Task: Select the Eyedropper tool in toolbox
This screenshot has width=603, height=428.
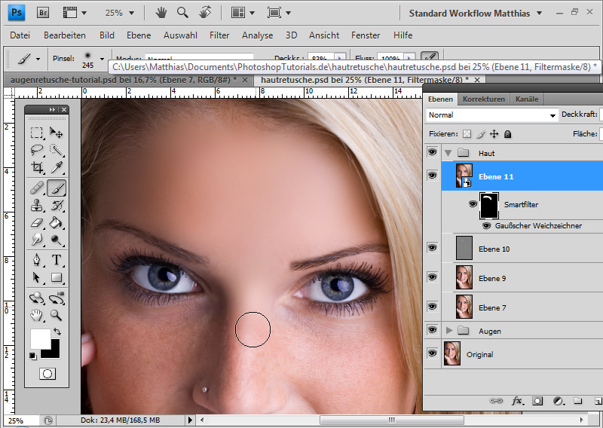Action: [57, 168]
